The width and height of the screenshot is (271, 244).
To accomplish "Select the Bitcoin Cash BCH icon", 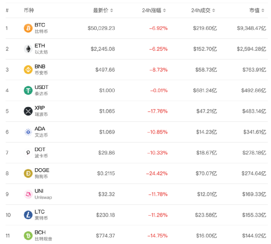I will click(x=28, y=236).
